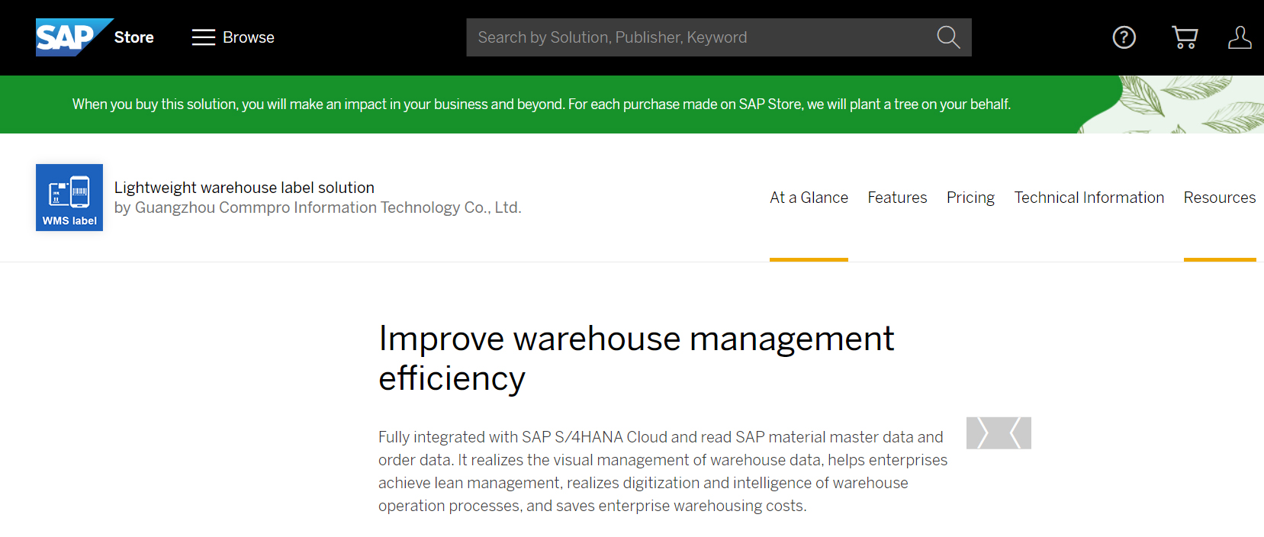Go to the Features tab
The width and height of the screenshot is (1264, 537).
click(x=897, y=198)
